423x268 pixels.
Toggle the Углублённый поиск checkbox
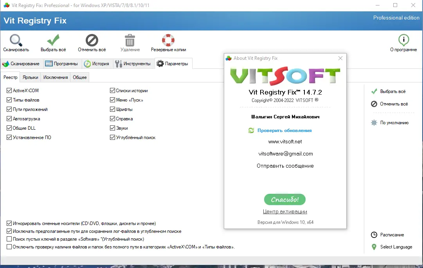click(x=112, y=138)
